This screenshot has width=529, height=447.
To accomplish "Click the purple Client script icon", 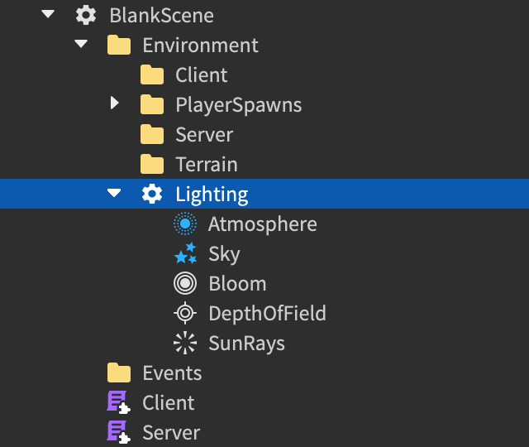I will point(119,403).
